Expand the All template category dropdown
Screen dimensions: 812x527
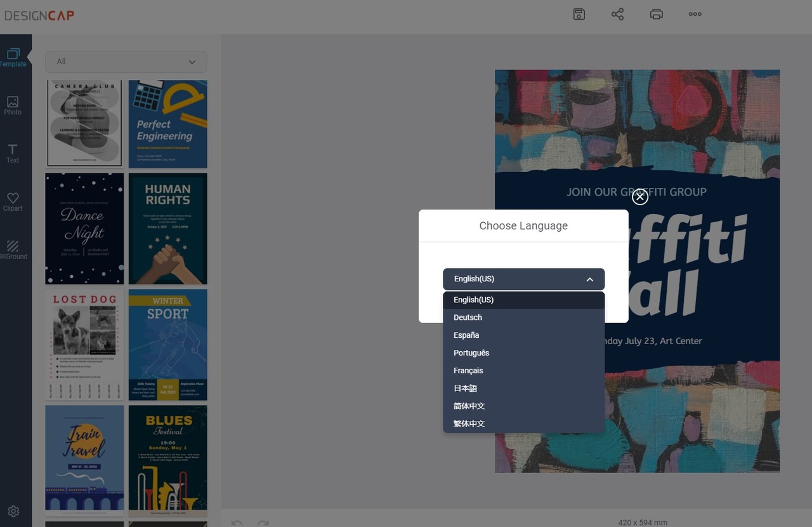click(126, 62)
